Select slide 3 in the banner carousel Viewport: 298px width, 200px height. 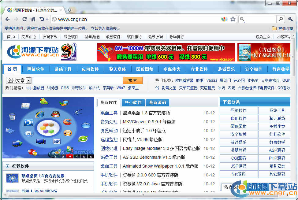(x=69, y=157)
